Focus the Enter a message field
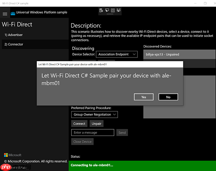 (x=93, y=133)
